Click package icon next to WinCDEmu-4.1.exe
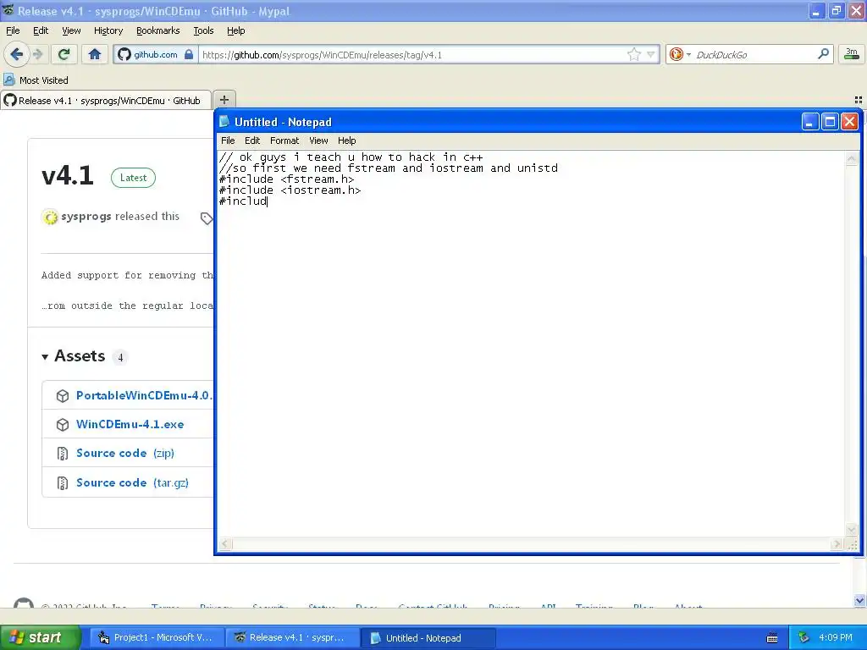The image size is (867, 650). (63, 425)
